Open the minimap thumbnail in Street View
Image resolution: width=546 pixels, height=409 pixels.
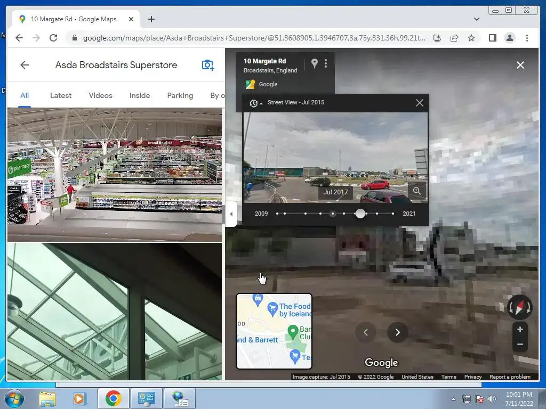pos(274,331)
